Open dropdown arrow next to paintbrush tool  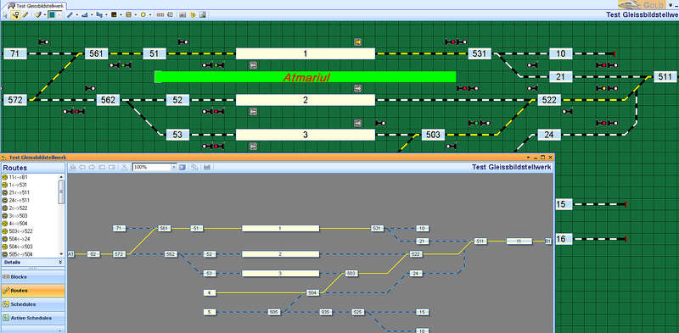click(45, 14)
